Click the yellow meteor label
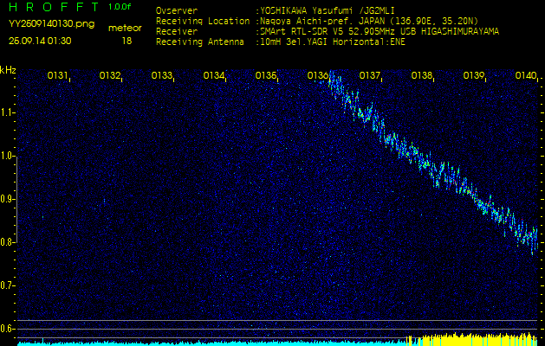The image size is (545, 346). [x=127, y=28]
